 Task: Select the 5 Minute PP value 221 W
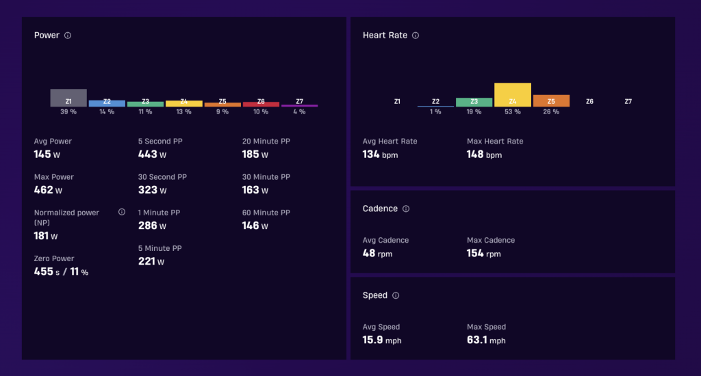151,262
